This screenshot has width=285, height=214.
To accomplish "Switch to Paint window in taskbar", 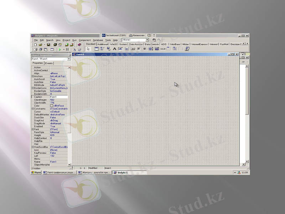I will coord(59,172).
